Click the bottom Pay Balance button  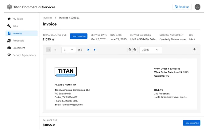tap(192, 123)
